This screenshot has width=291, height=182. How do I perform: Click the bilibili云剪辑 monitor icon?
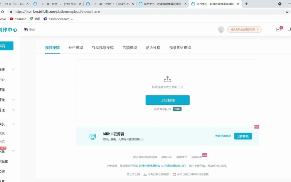[93, 136]
